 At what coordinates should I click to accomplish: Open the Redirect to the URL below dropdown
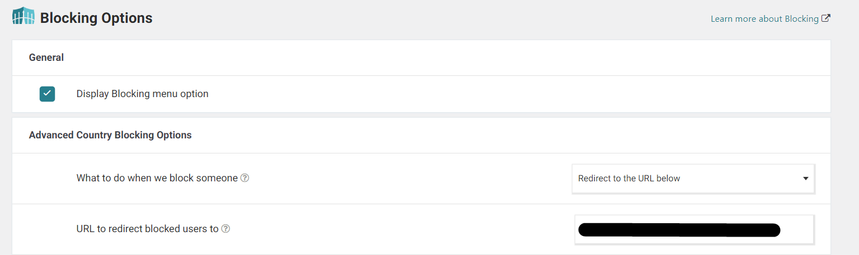693,179
